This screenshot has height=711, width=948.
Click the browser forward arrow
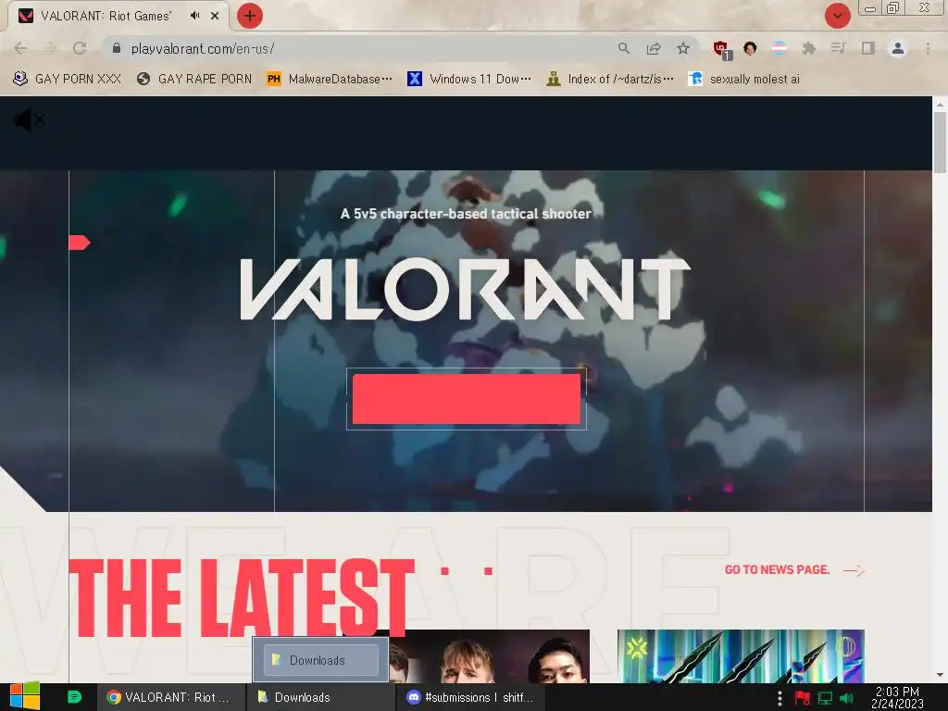pyautogui.click(x=50, y=48)
